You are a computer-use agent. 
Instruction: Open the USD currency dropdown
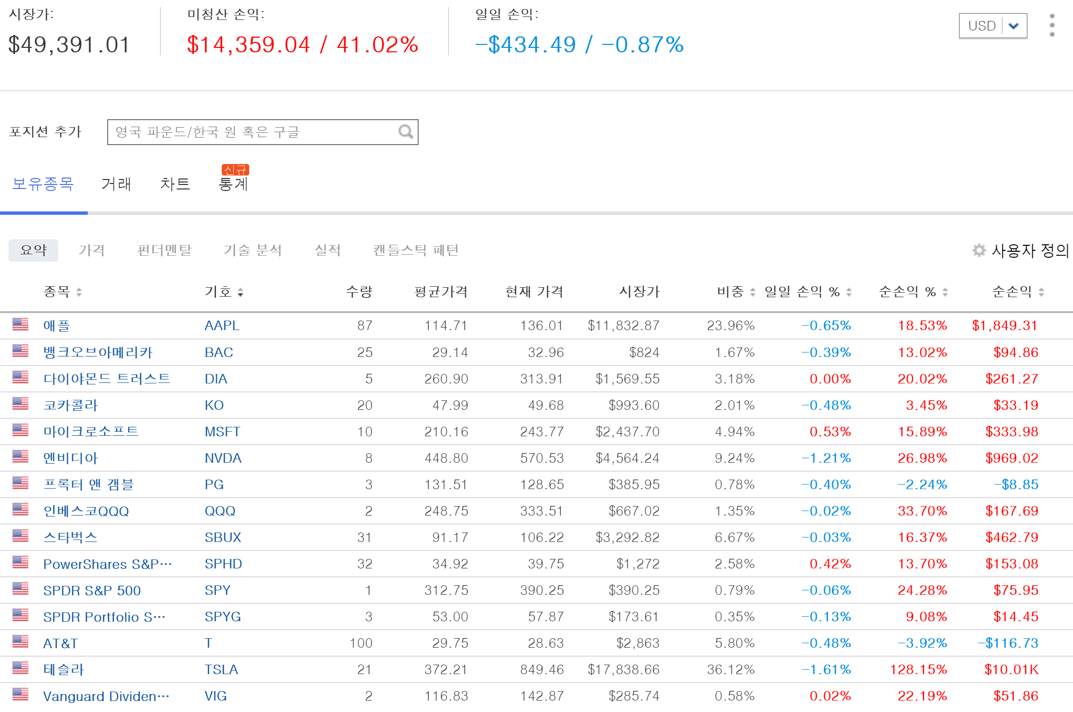[993, 25]
